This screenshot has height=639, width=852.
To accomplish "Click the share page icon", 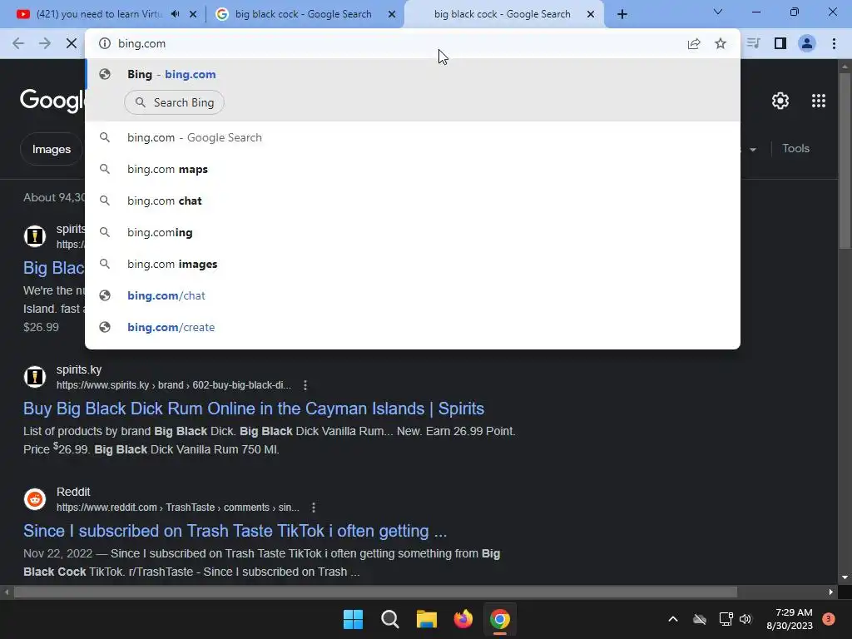I will click(694, 43).
